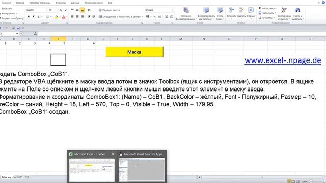Align cell text to the right

(82, 17)
